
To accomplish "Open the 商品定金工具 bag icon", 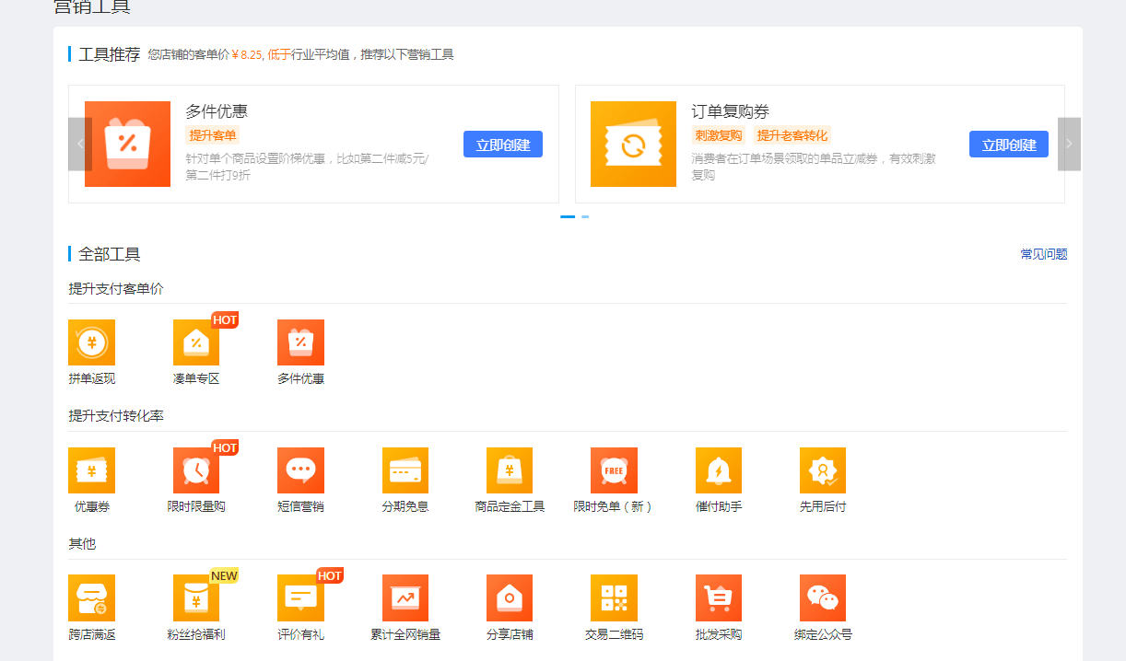I will point(510,470).
